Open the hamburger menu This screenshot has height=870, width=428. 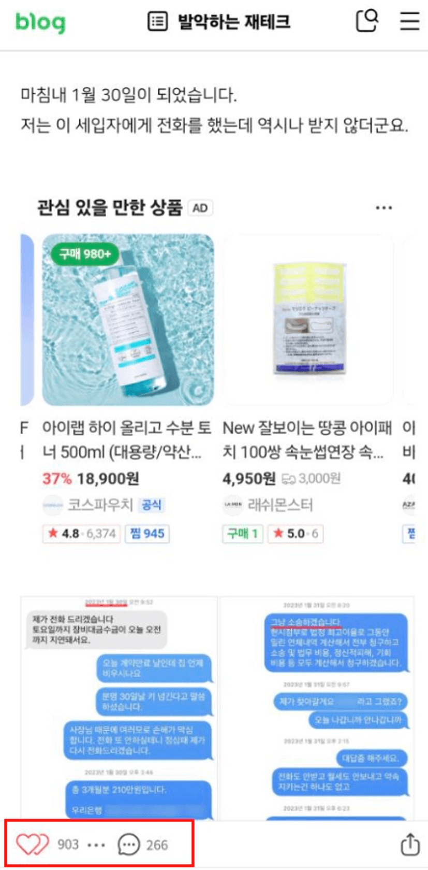(x=410, y=21)
